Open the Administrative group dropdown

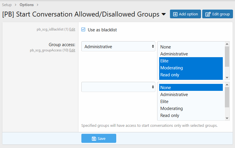[118, 46]
